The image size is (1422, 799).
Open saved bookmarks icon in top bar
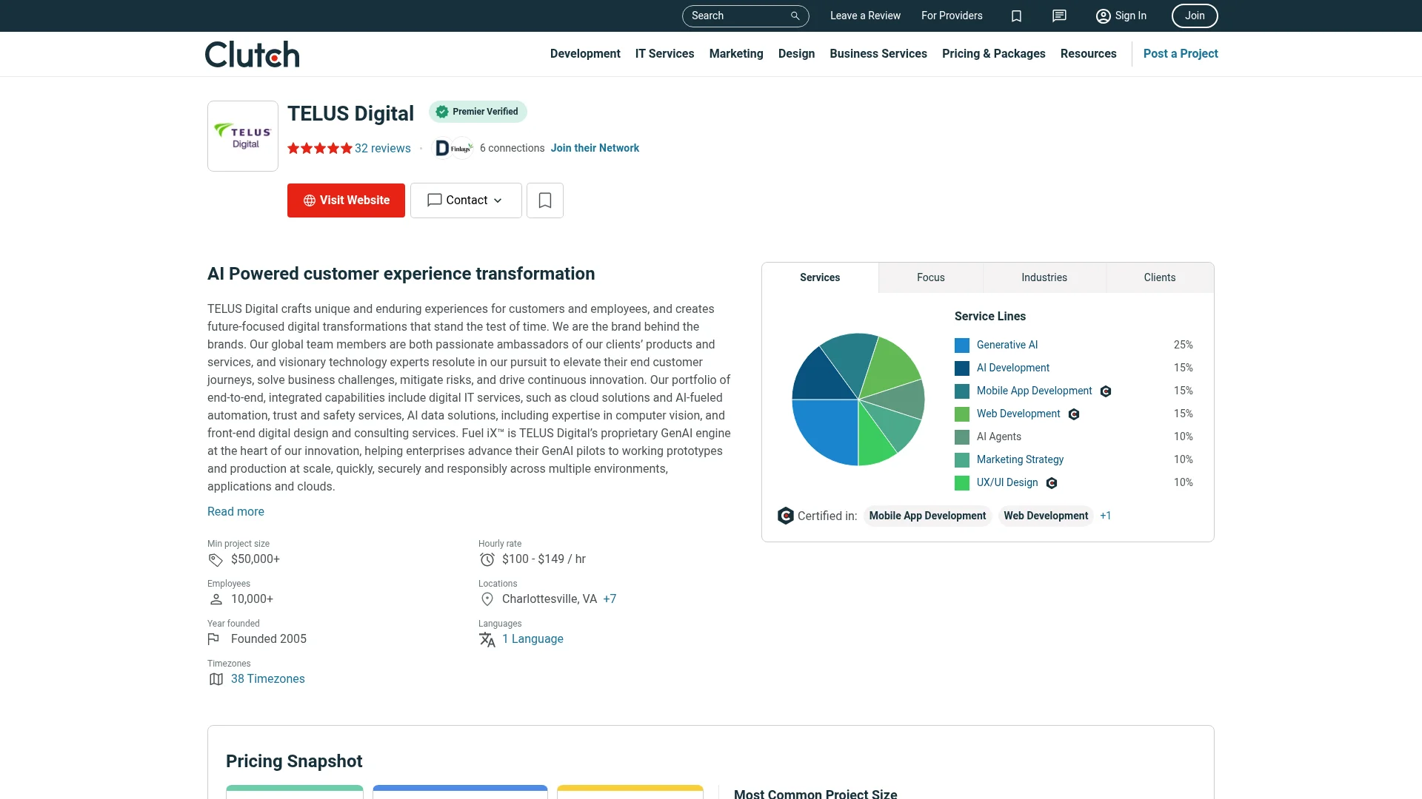[x=1016, y=16]
